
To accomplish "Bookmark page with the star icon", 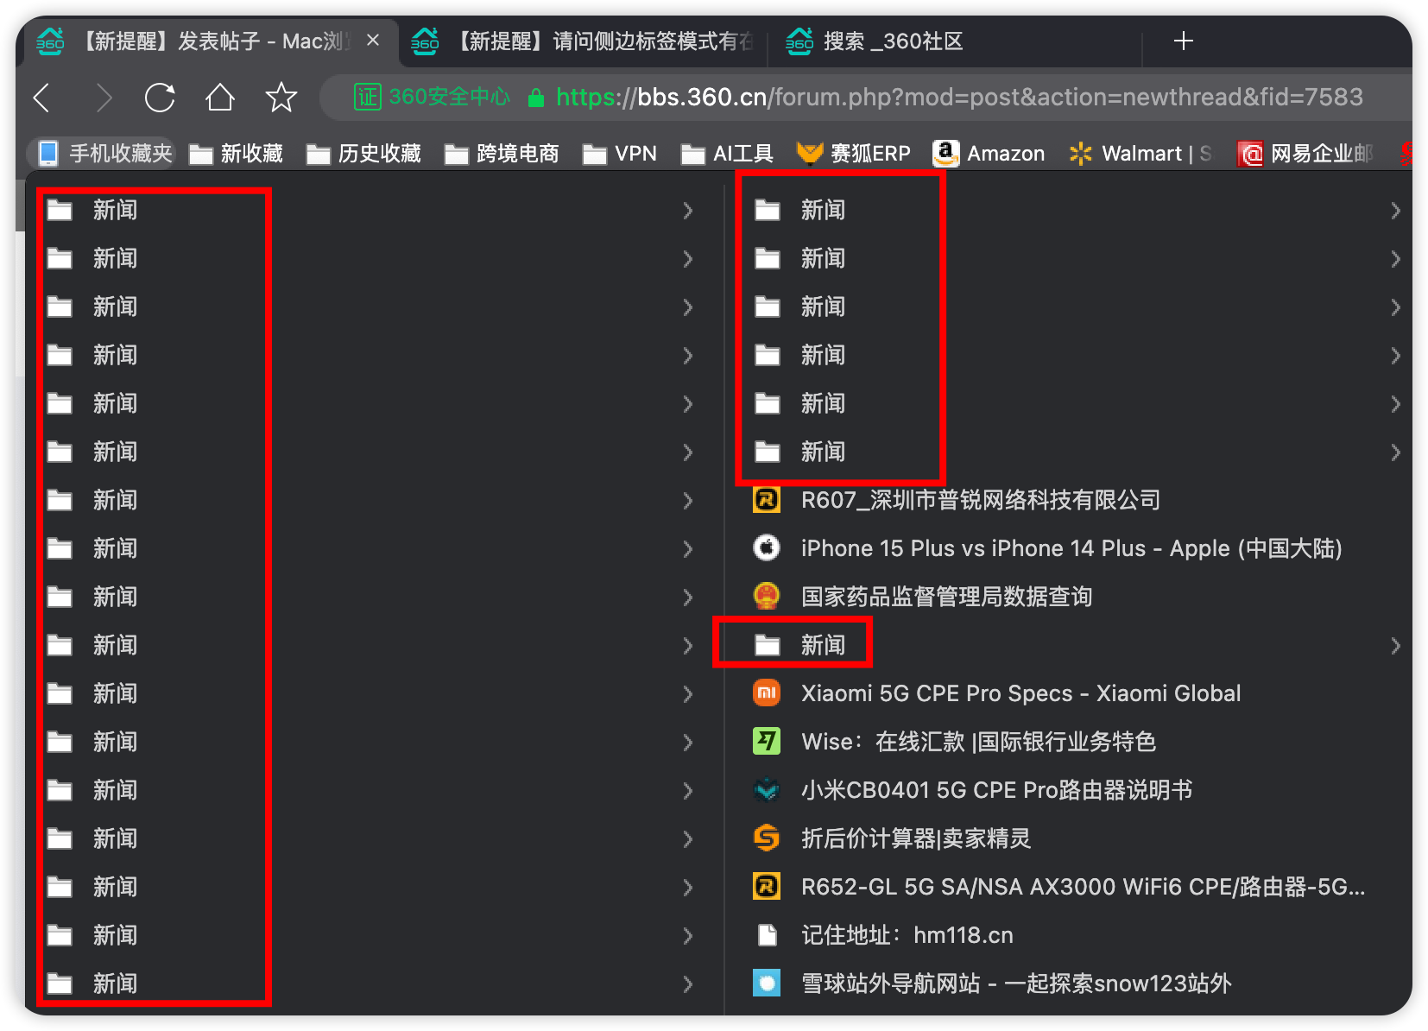I will [x=281, y=98].
